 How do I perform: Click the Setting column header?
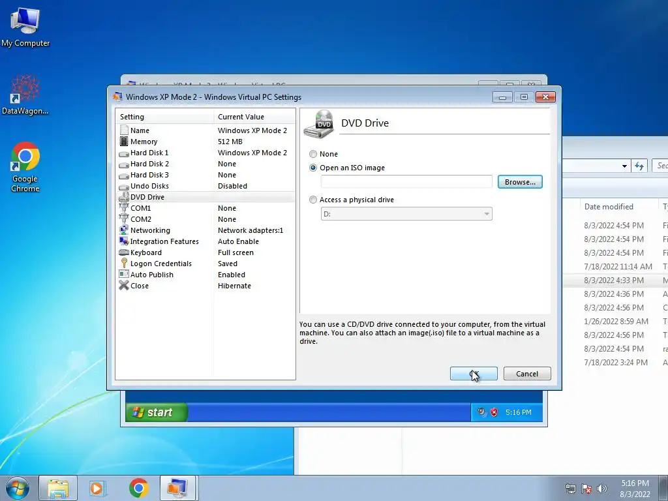click(164, 117)
